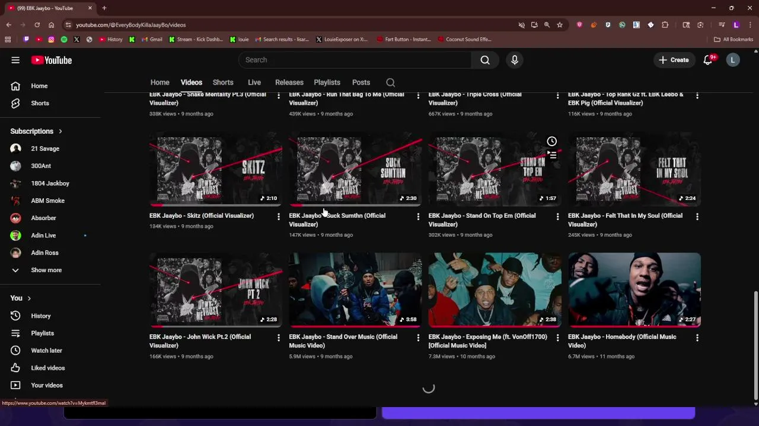This screenshot has height=426, width=759.
Task: Search within channel using magnifier icon
Action: 390,82
